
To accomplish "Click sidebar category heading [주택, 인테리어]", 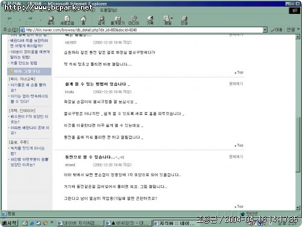I will (x=22, y=111).
